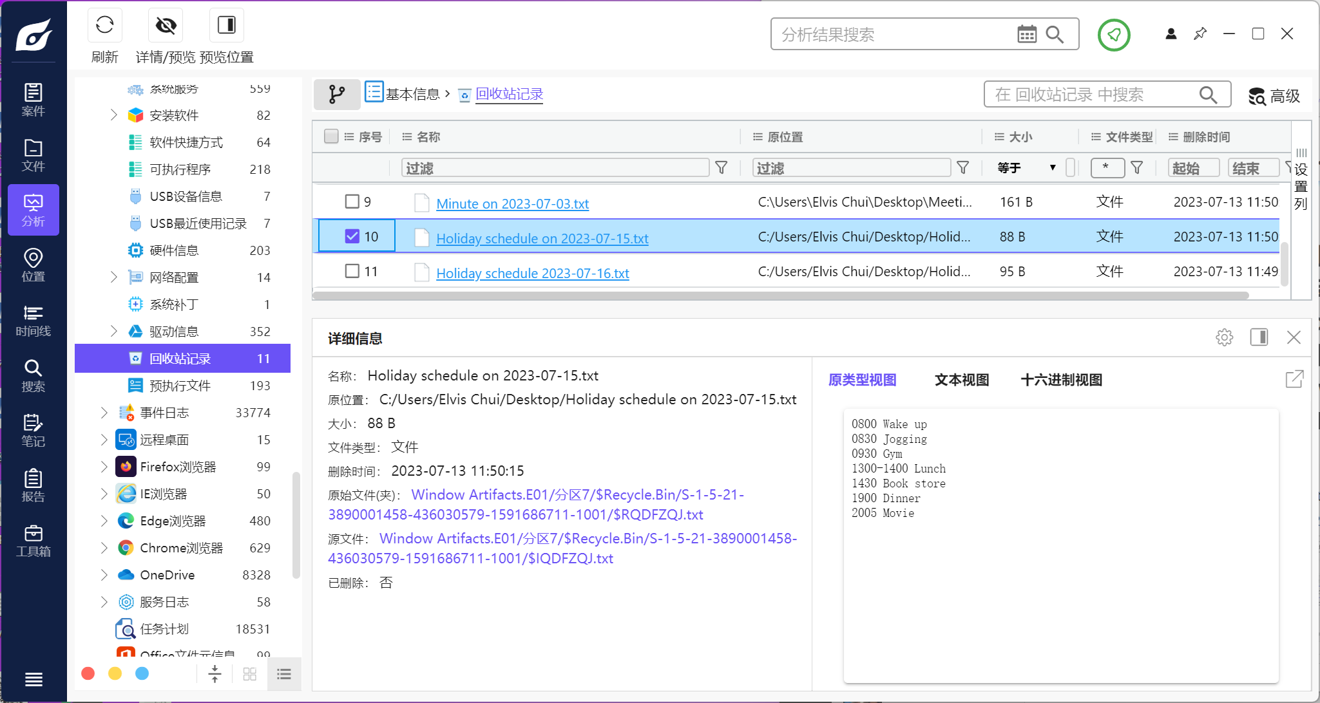Open the Toolbox (工具箱) sidebar icon
Screen dimensions: 1320x703
pos(33,541)
